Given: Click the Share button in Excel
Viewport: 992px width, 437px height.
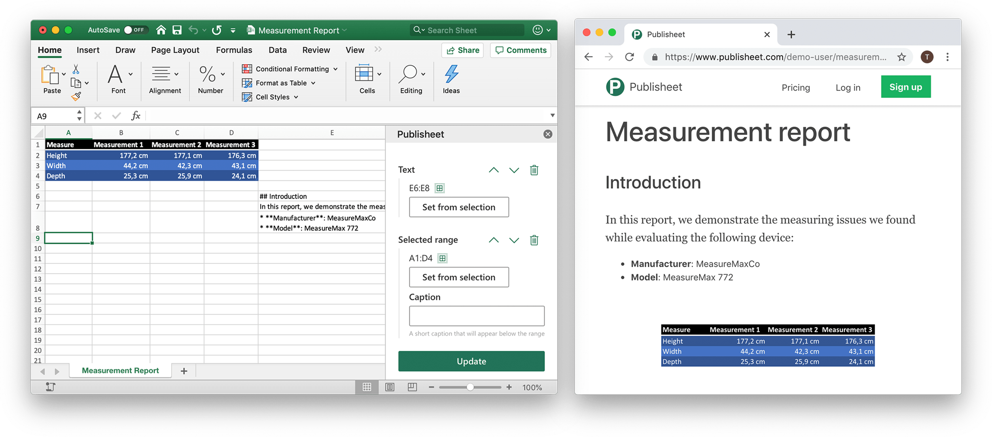Looking at the screenshot, I should tap(462, 50).
